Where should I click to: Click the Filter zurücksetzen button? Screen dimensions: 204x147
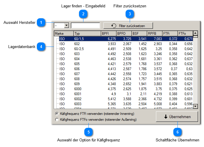pyautogui.click(x=128, y=26)
